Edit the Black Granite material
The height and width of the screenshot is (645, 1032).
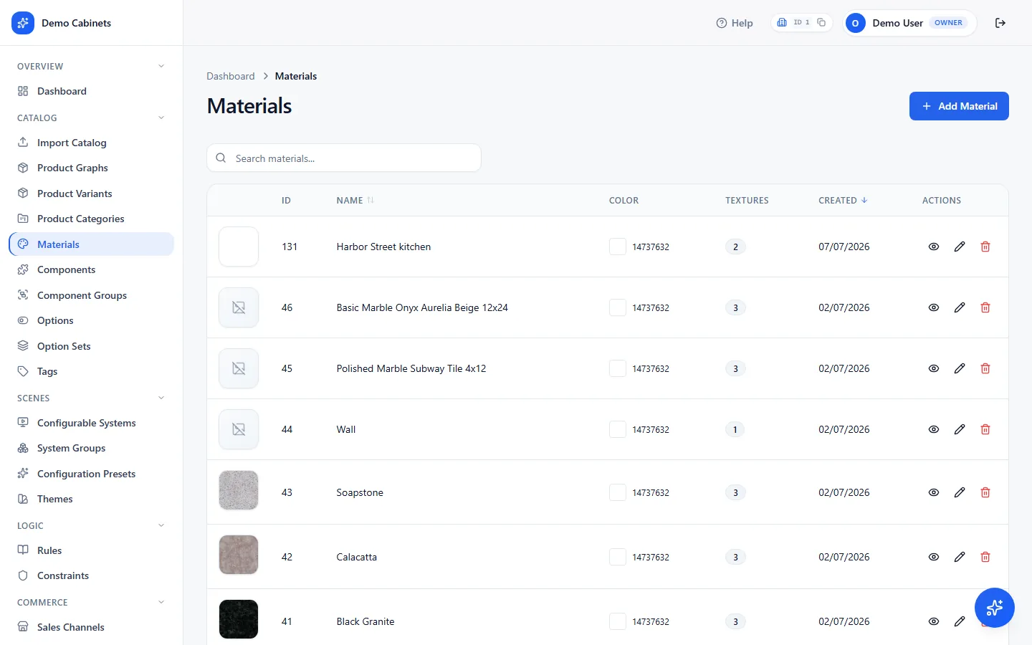point(960,621)
